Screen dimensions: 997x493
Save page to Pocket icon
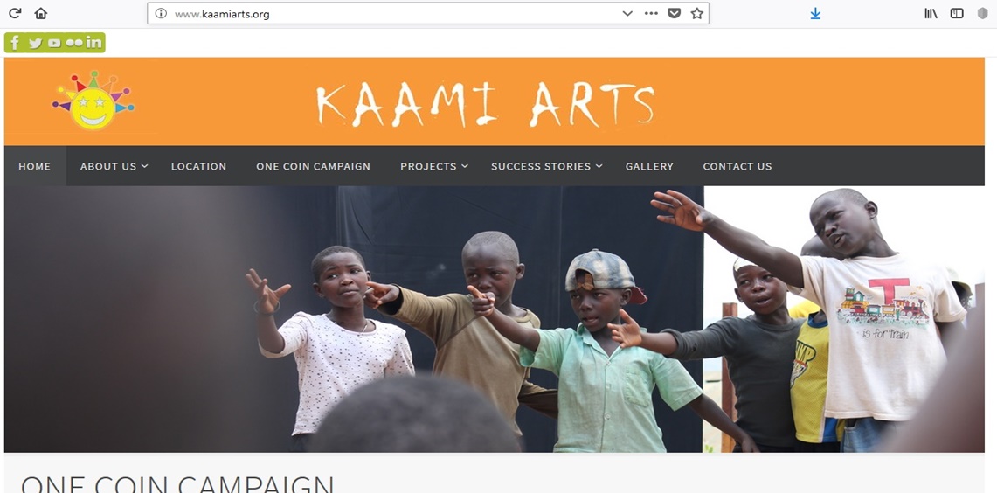[x=674, y=13]
